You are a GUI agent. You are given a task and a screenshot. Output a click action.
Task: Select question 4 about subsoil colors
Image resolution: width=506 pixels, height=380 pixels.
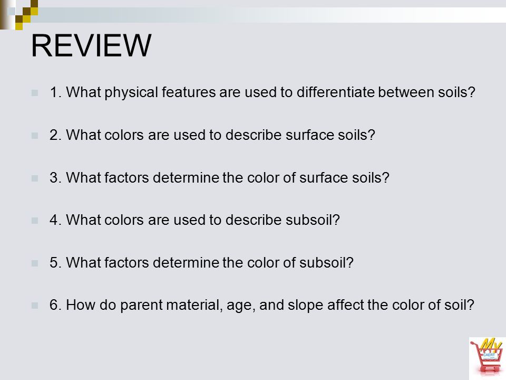pyautogui.click(x=194, y=220)
